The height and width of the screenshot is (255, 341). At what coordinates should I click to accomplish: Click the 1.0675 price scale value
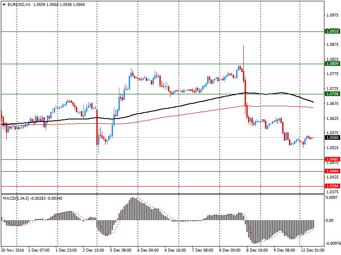click(332, 103)
